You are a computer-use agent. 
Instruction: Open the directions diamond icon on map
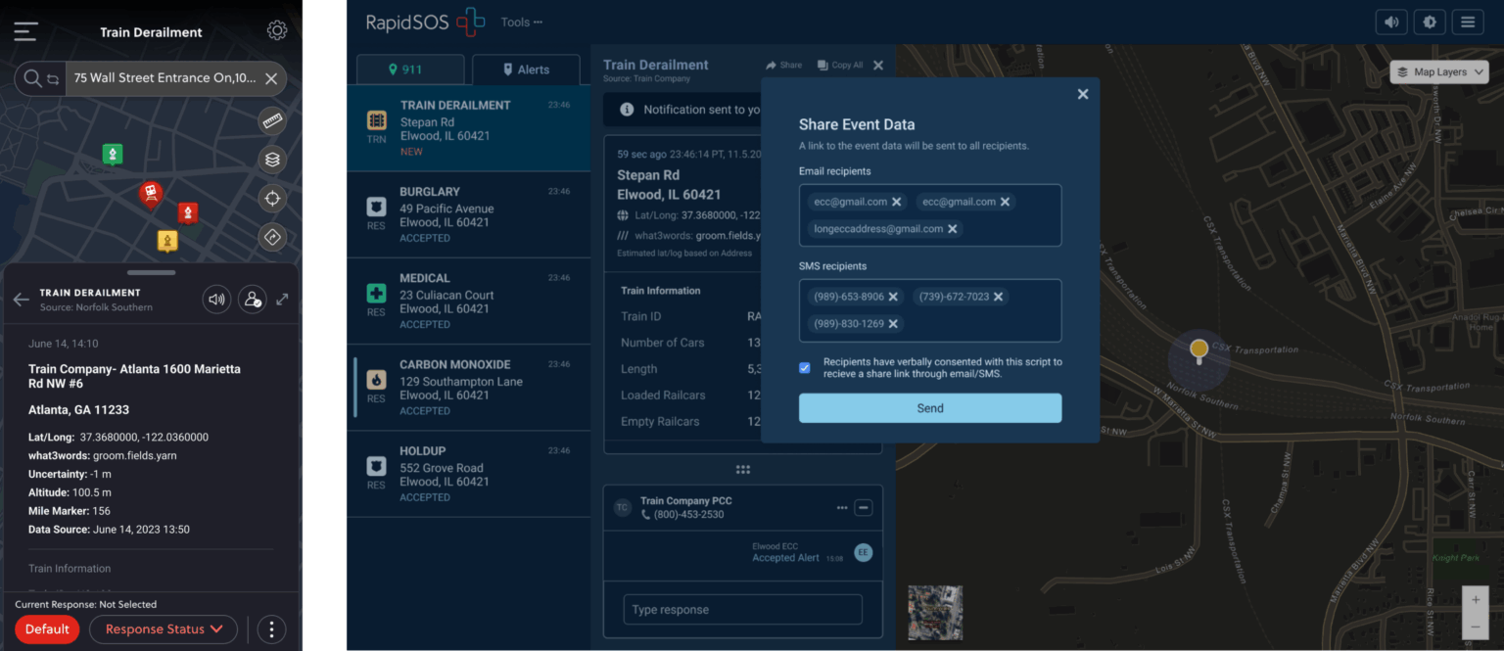[272, 237]
